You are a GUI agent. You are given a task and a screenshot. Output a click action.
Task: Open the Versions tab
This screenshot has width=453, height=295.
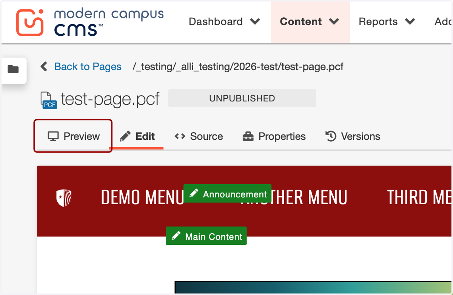point(353,136)
